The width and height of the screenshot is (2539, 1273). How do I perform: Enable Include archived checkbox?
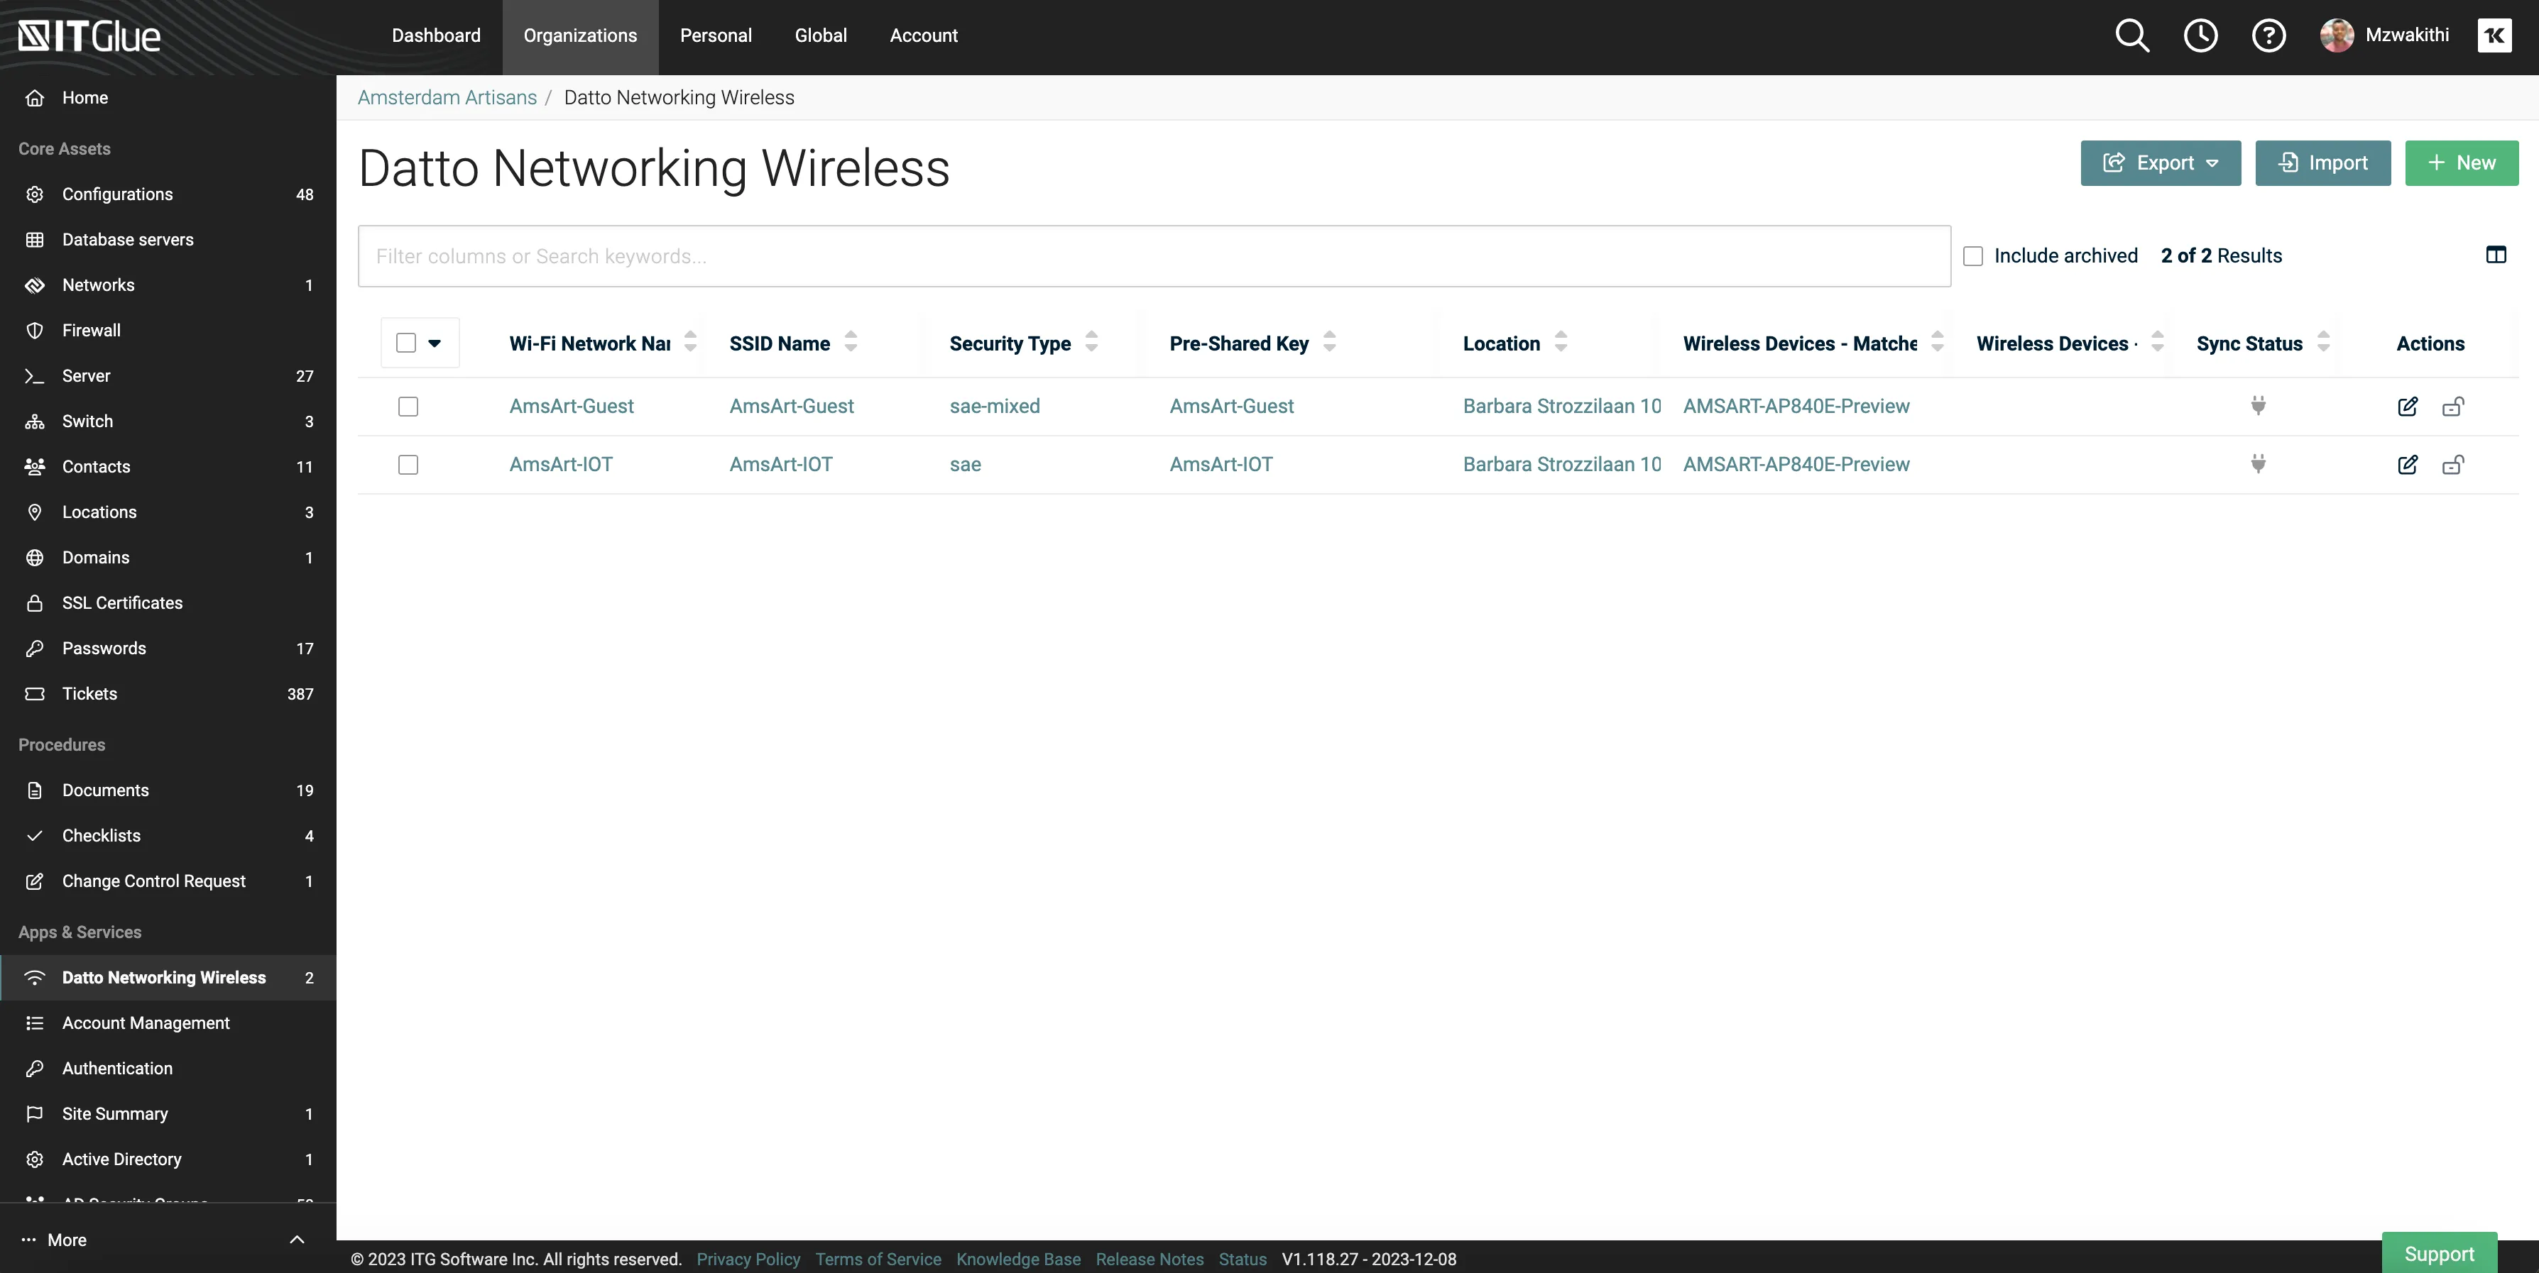point(1973,256)
